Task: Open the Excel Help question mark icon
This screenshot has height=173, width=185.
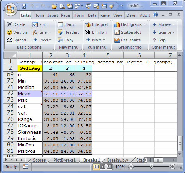Action: tap(155, 15)
